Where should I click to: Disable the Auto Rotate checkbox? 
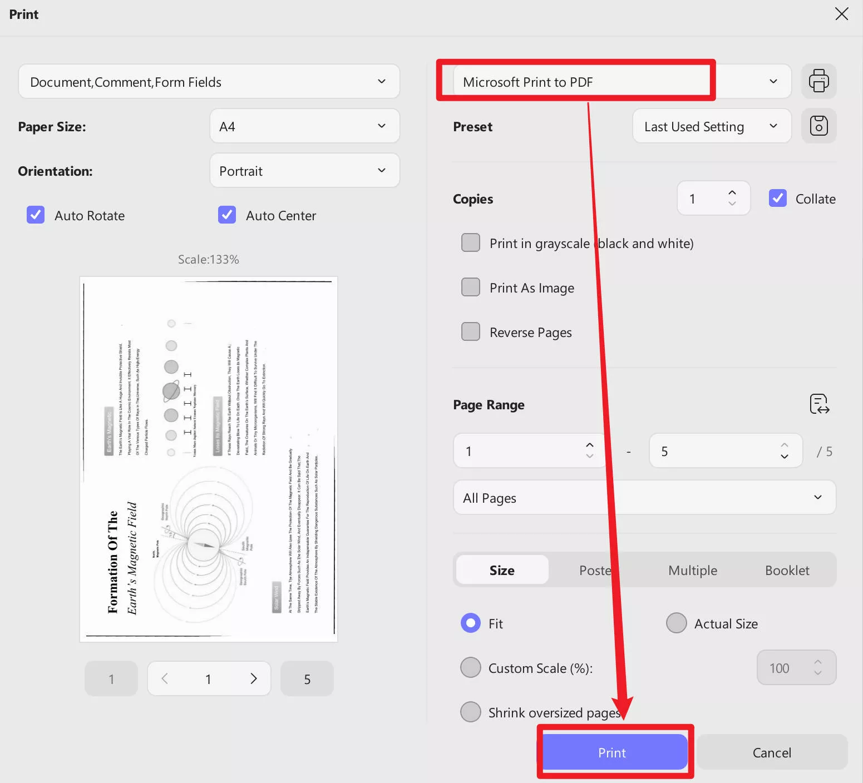tap(35, 215)
